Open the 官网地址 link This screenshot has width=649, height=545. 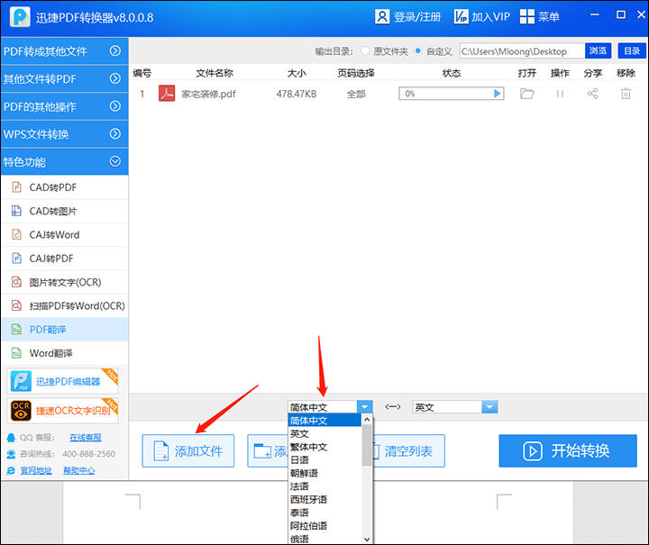36,470
